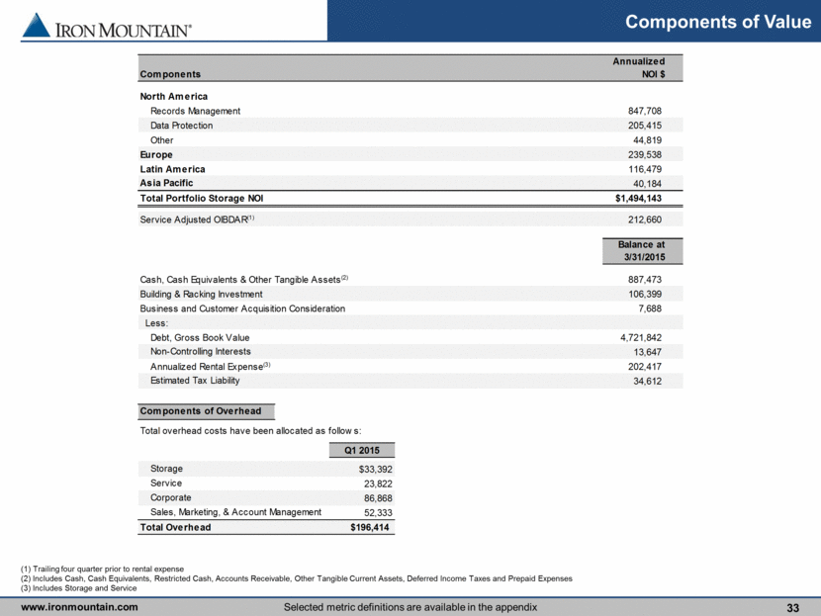The width and height of the screenshot is (821, 616).
Task: Select Corporate overhead value 86,868
Action: pyautogui.click(x=378, y=498)
